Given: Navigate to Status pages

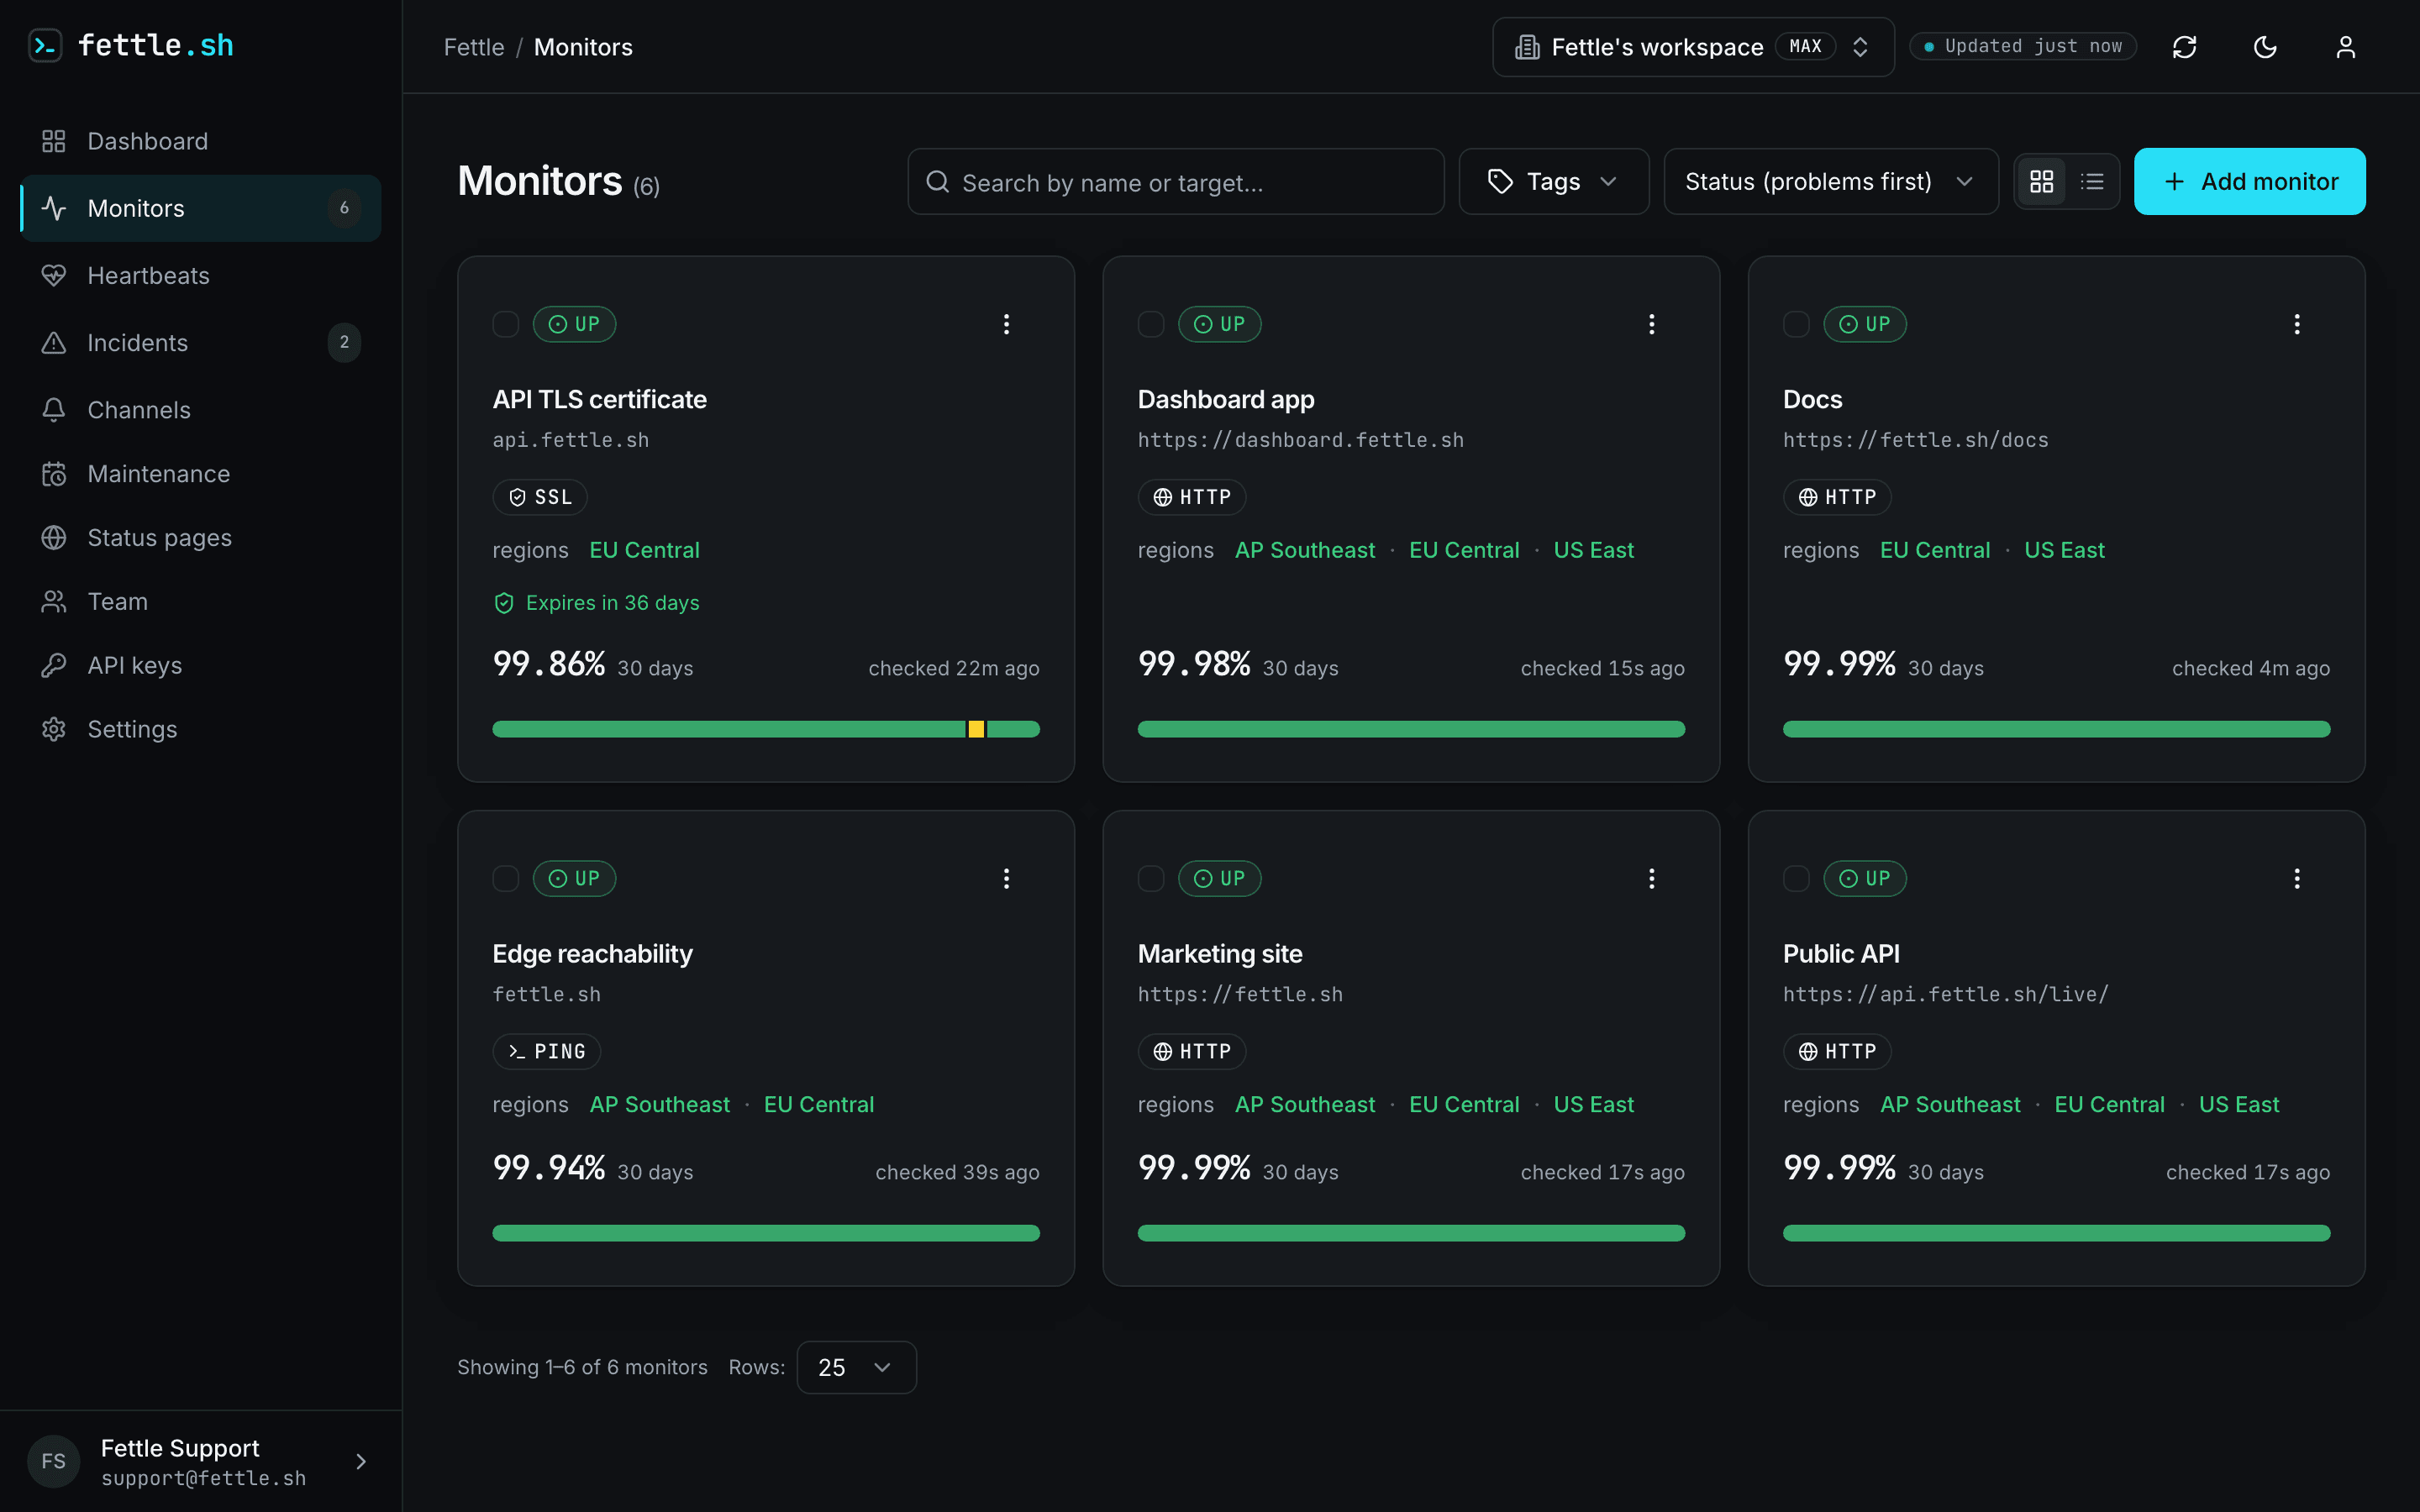Looking at the screenshot, I should (x=200, y=537).
